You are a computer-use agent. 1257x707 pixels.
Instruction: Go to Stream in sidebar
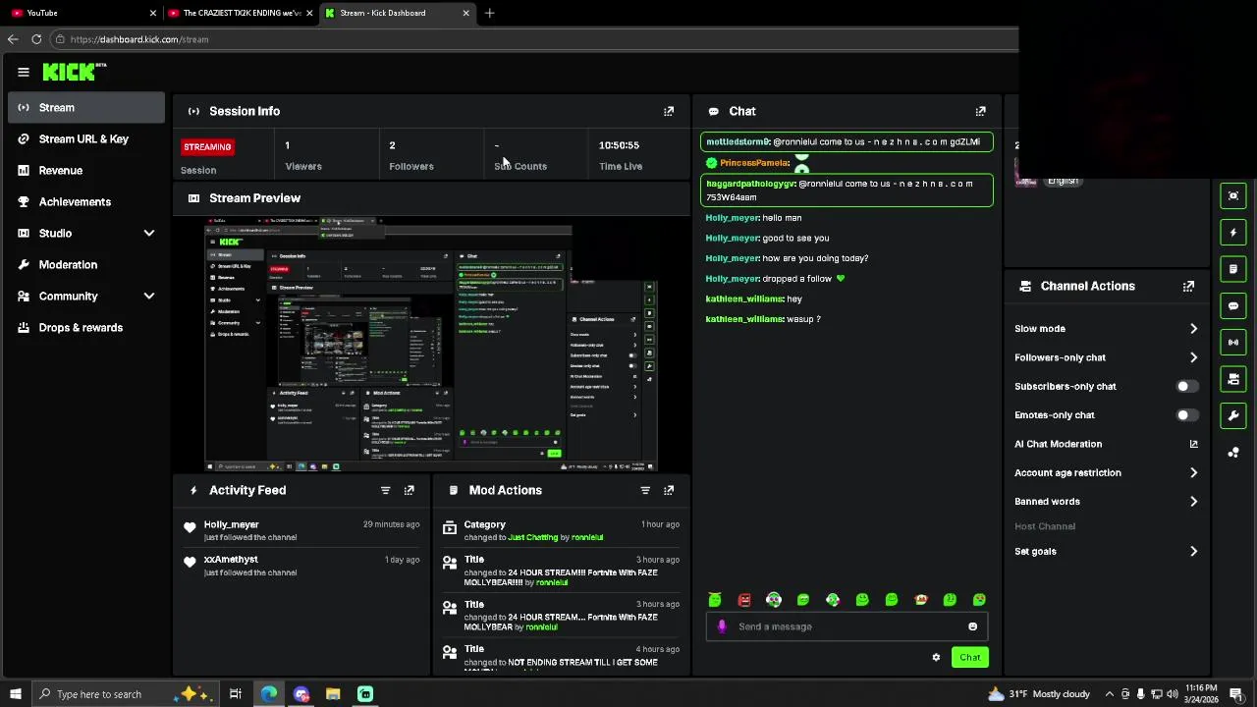[x=86, y=107]
